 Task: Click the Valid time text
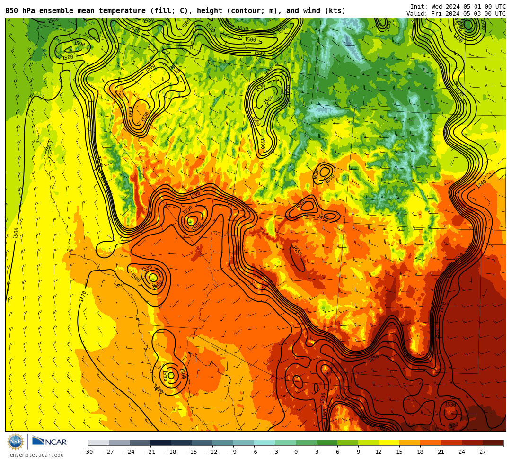456,14
